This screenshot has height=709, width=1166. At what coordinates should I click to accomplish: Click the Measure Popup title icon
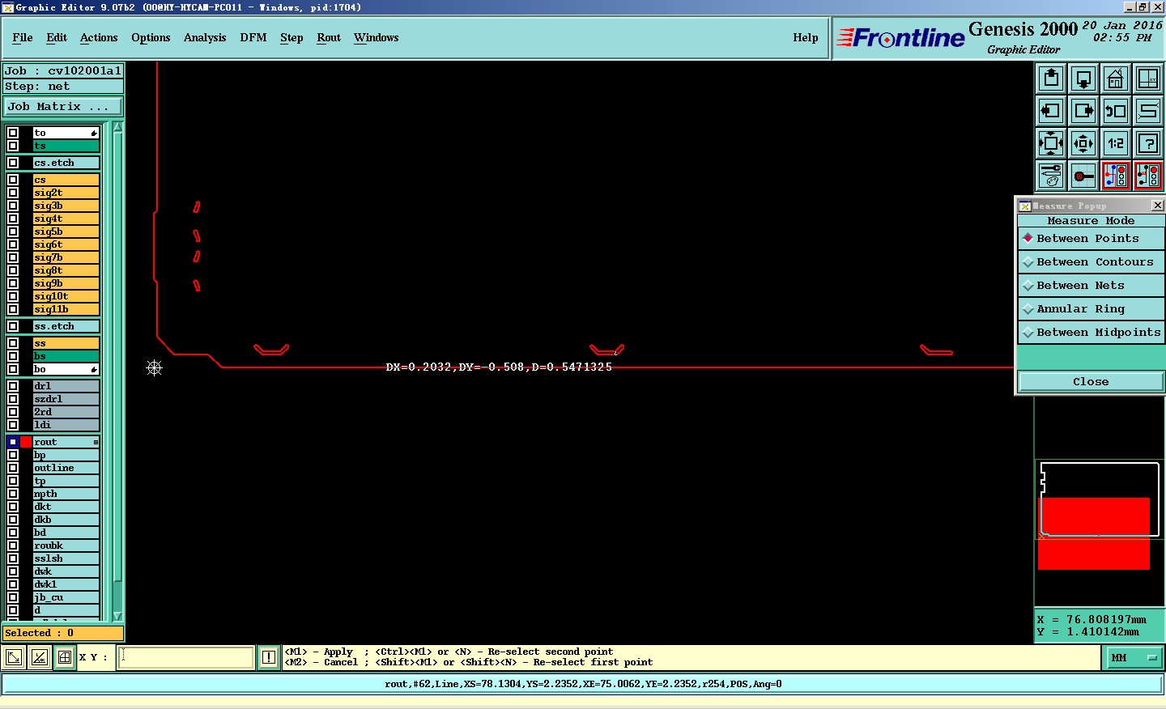[1024, 206]
